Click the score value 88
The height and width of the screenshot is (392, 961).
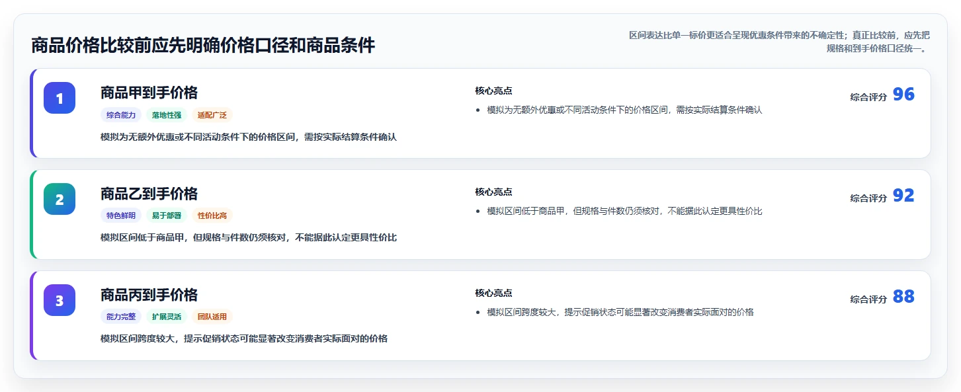(903, 297)
